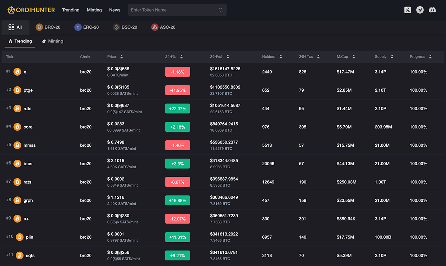The image size is (446, 266).
Task: Click the Bitcoin icon next to ptge
Action: coord(17,90)
